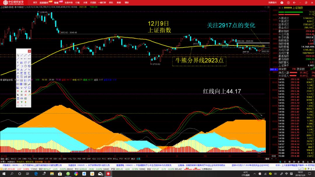Click the 模板 button below chart
The width and height of the screenshot is (315, 177).
pos(267,159)
